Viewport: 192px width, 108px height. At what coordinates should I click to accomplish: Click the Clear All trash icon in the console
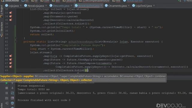tap(12, 103)
